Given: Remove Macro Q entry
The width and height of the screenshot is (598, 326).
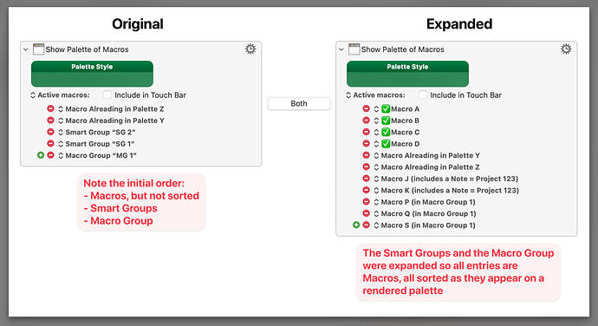Looking at the screenshot, I should point(366,213).
